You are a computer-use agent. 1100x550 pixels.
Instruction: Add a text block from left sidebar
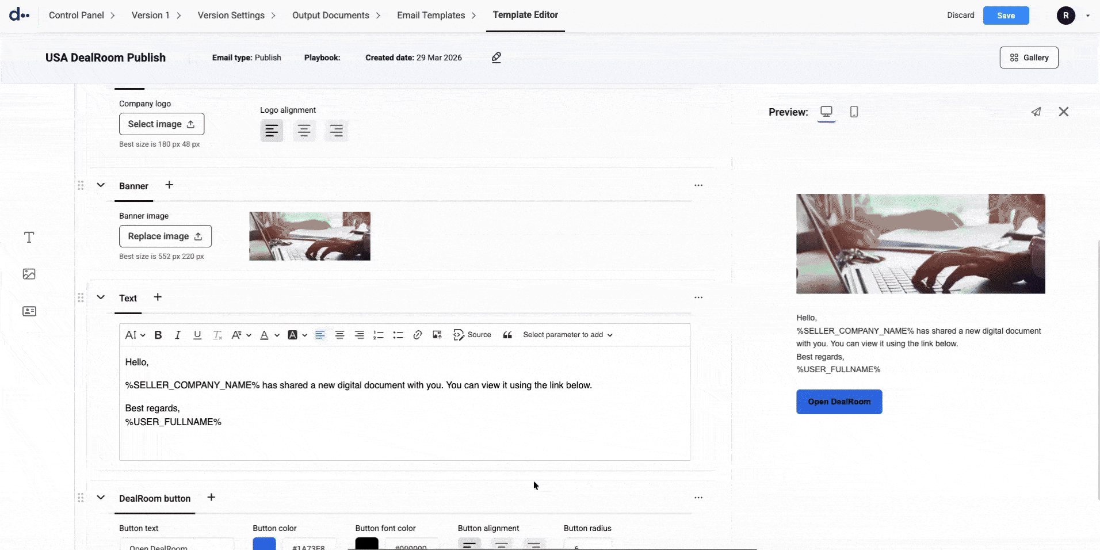29,237
